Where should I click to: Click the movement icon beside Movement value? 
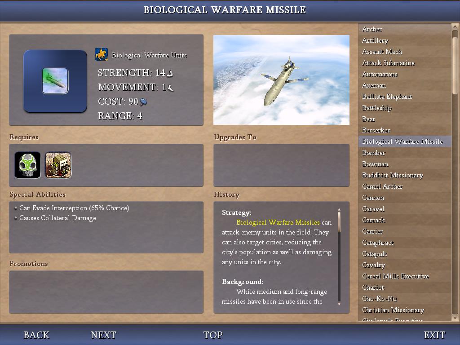tap(171, 88)
